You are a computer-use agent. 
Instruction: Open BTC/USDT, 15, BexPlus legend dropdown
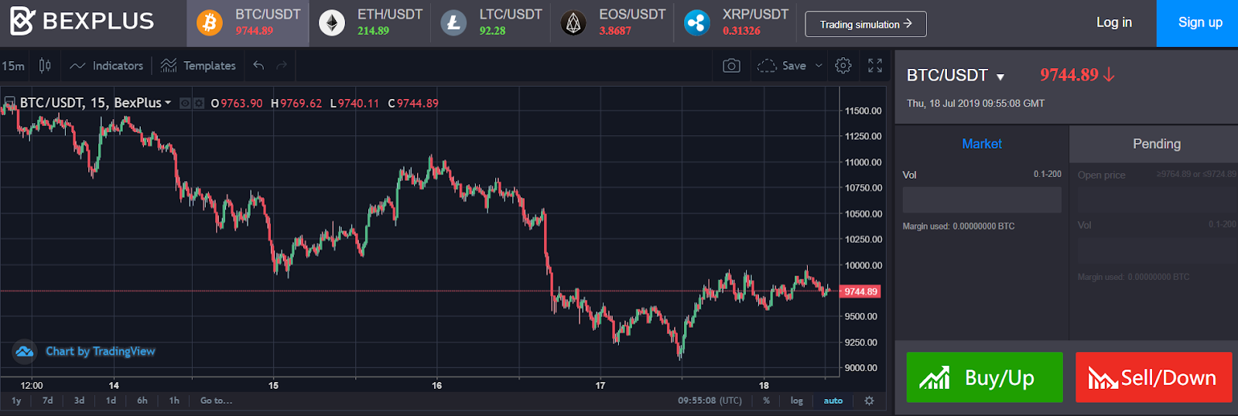point(168,103)
